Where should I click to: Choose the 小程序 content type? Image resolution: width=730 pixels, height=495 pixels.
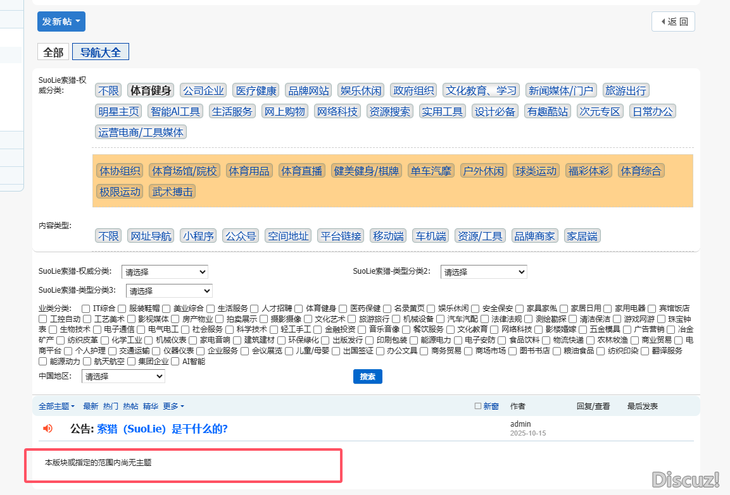(x=198, y=236)
